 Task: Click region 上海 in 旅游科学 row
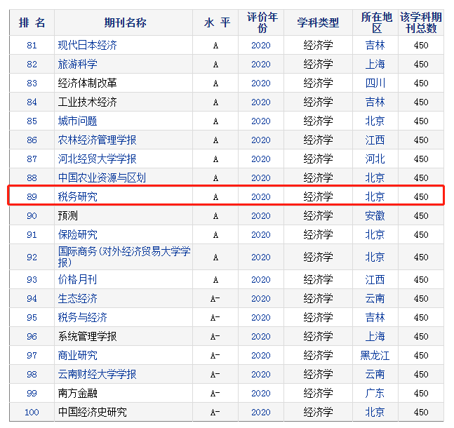[x=375, y=64]
